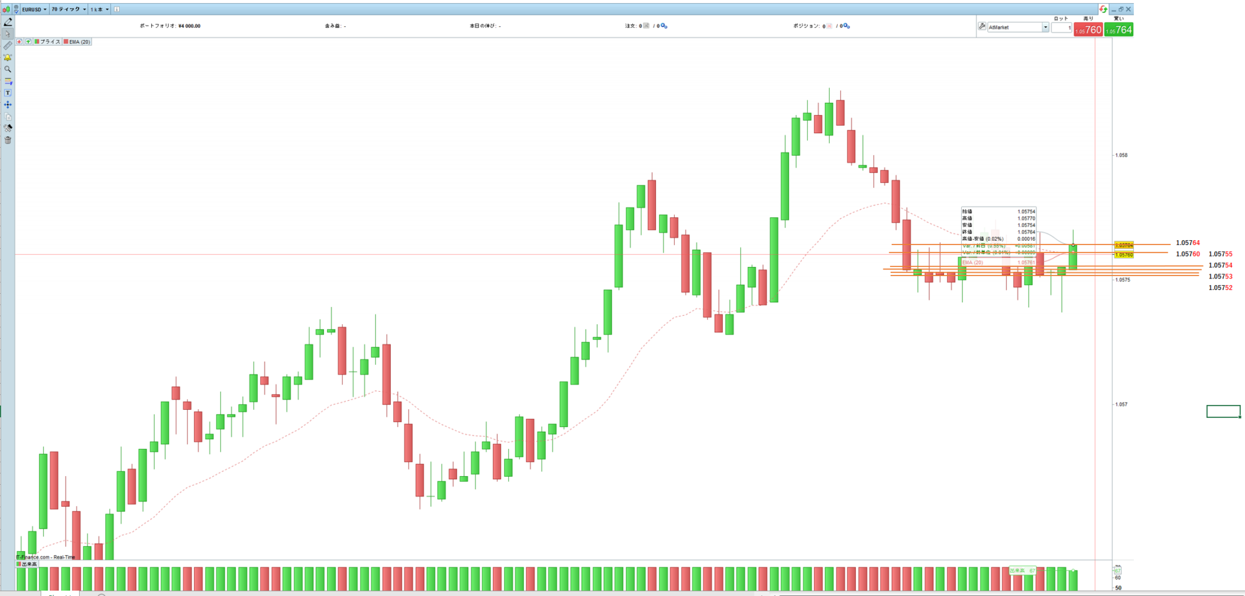1245x596 pixels.
Task: Select the magnifying glass zoom tool
Action: [8, 69]
